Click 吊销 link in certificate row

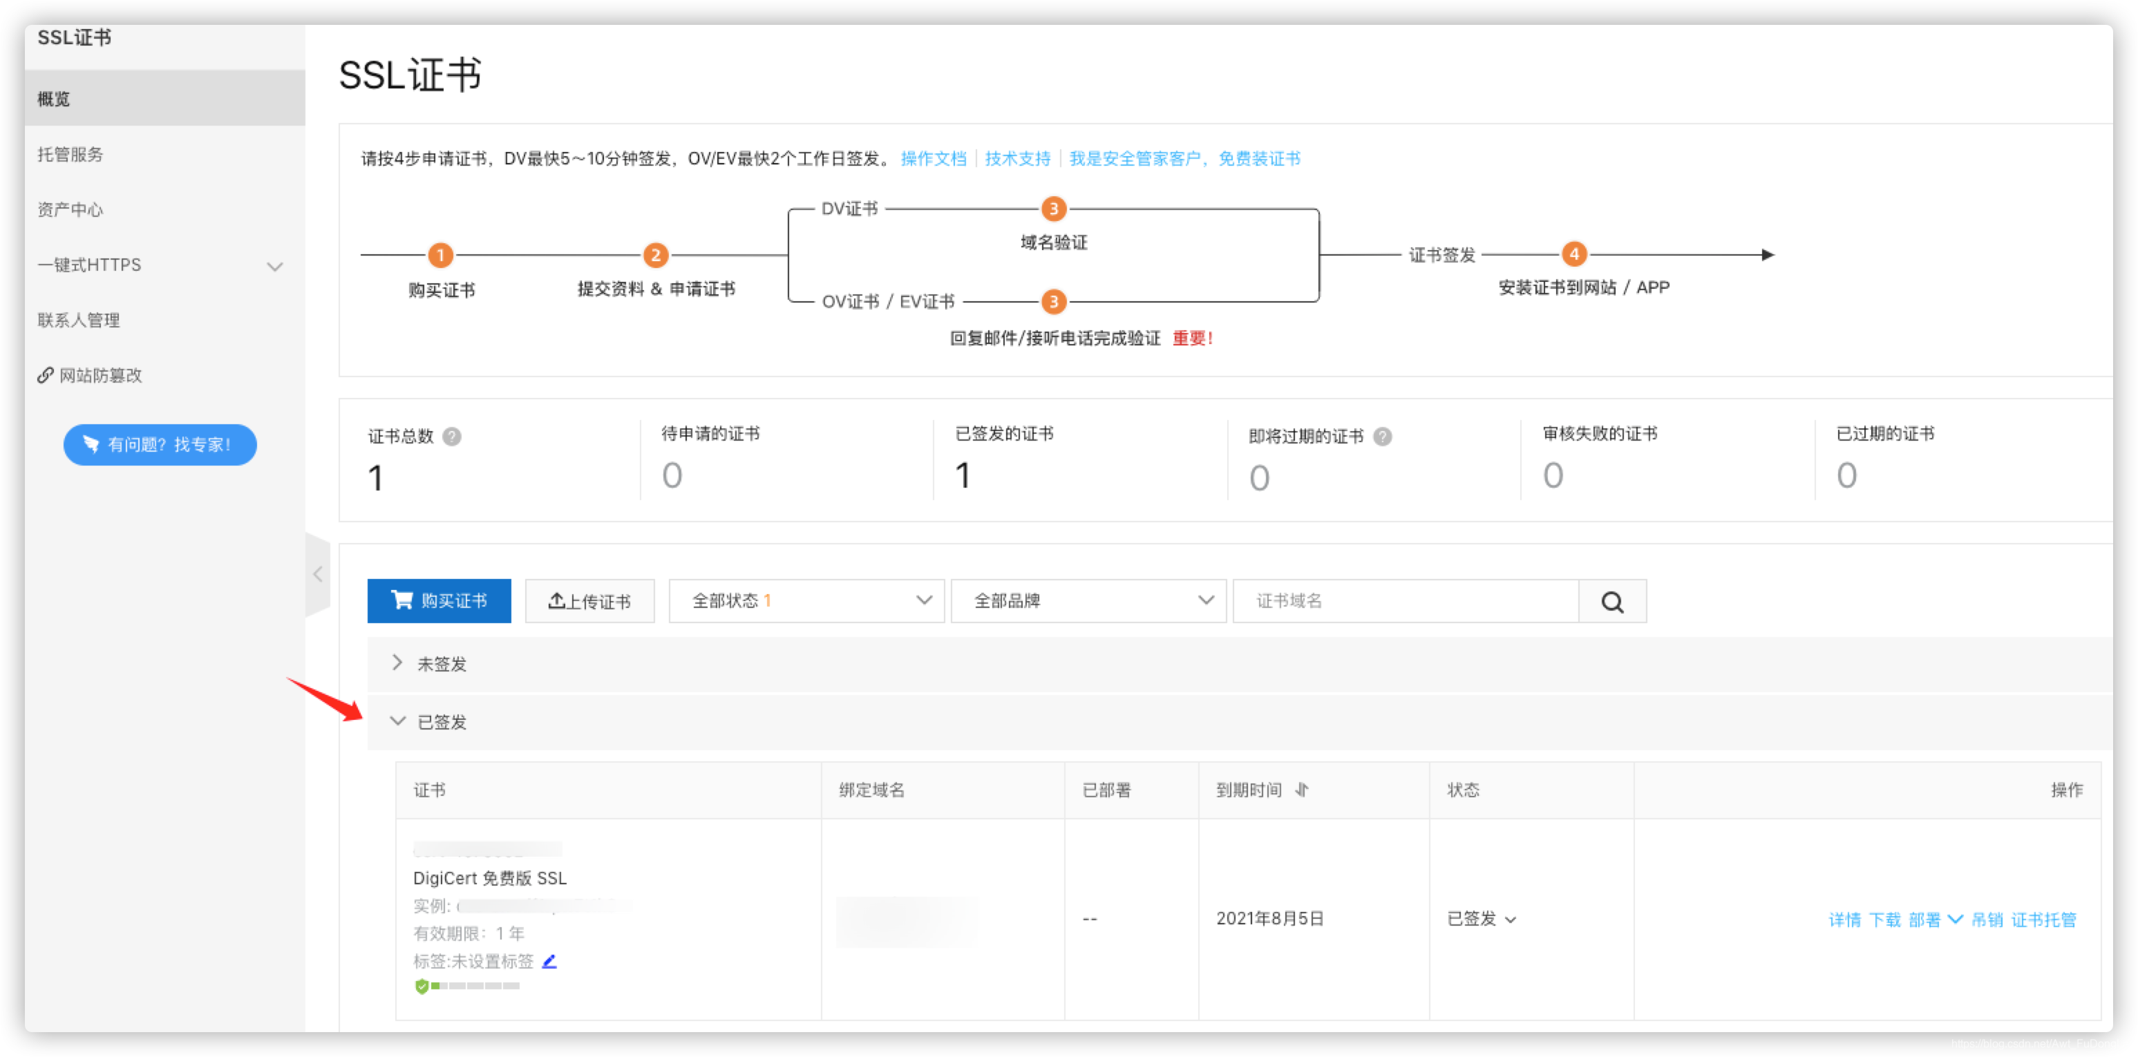[x=1987, y=920]
